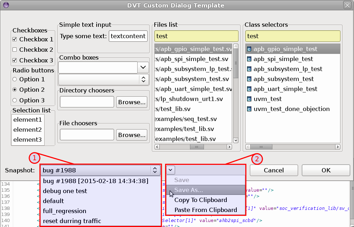Open the Snapshot selector spinner
The width and height of the screenshot is (354, 227).
coord(155,170)
